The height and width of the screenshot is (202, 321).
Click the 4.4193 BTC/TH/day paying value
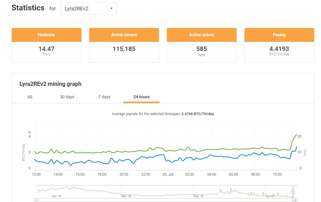point(279,49)
